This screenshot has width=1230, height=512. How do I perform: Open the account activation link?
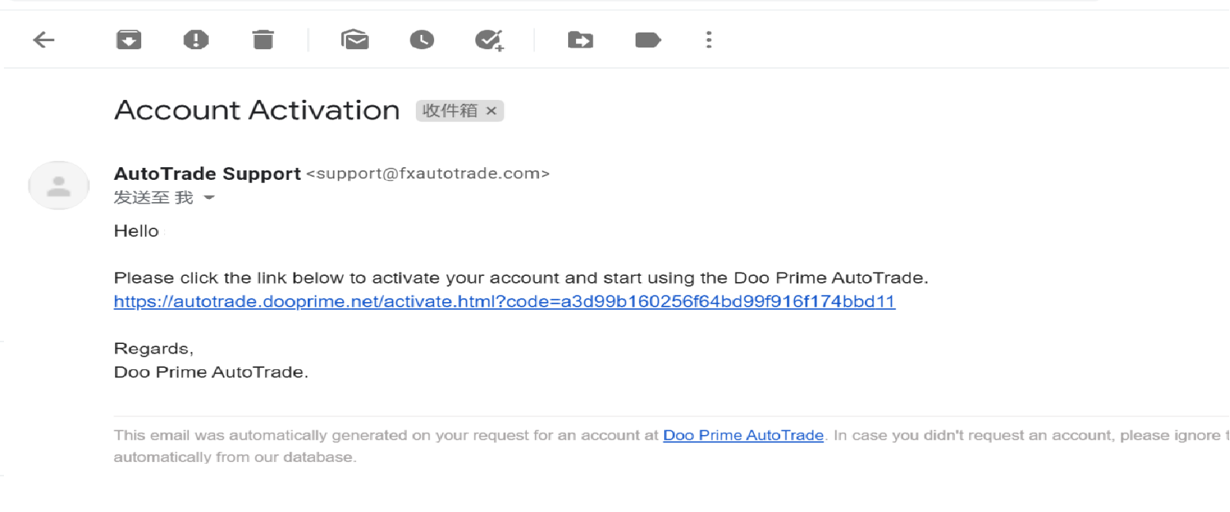tap(505, 302)
